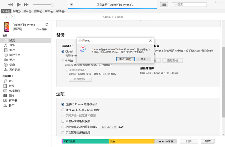Click the 完成 button
225x147 pixels.
[208, 141]
